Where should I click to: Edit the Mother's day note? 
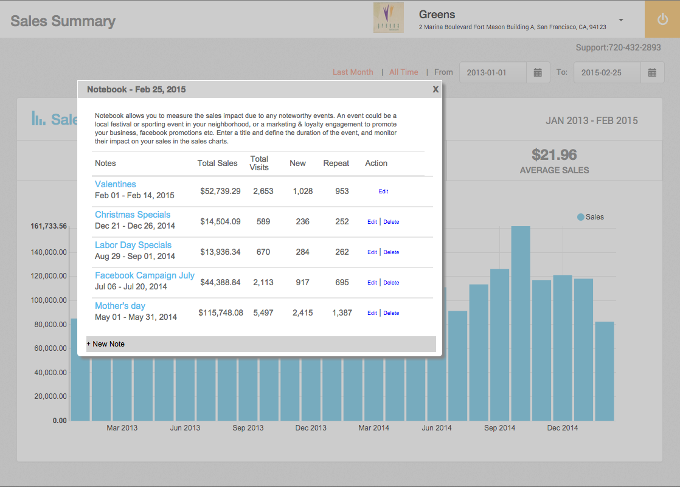(372, 313)
